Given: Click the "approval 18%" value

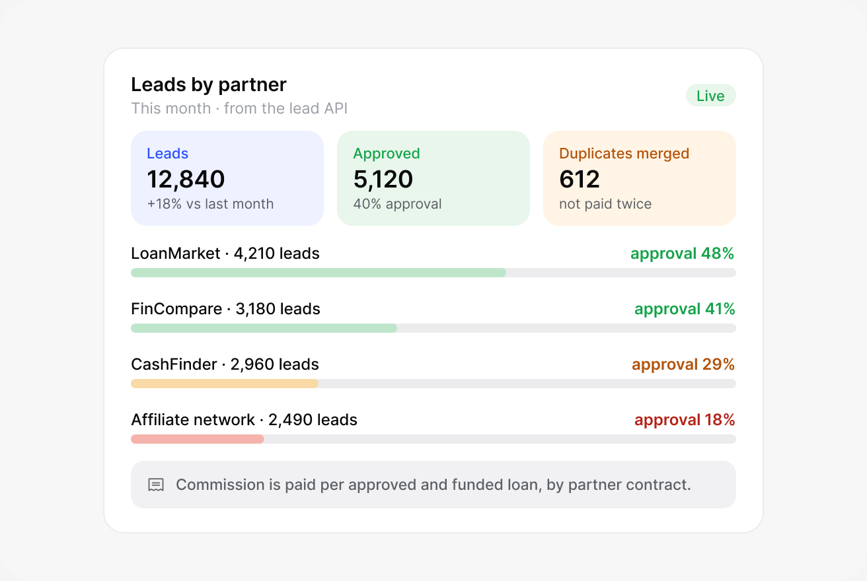Looking at the screenshot, I should coord(685,420).
